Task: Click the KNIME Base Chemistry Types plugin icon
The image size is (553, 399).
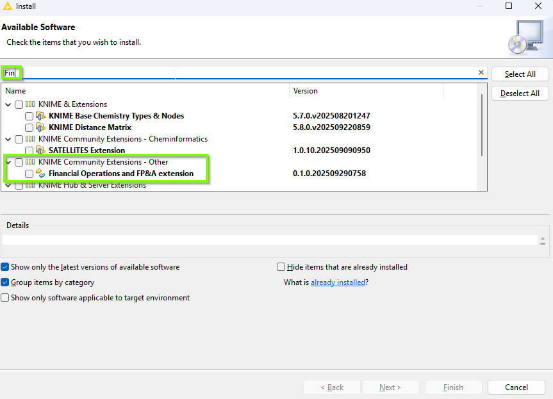Action: coord(41,116)
